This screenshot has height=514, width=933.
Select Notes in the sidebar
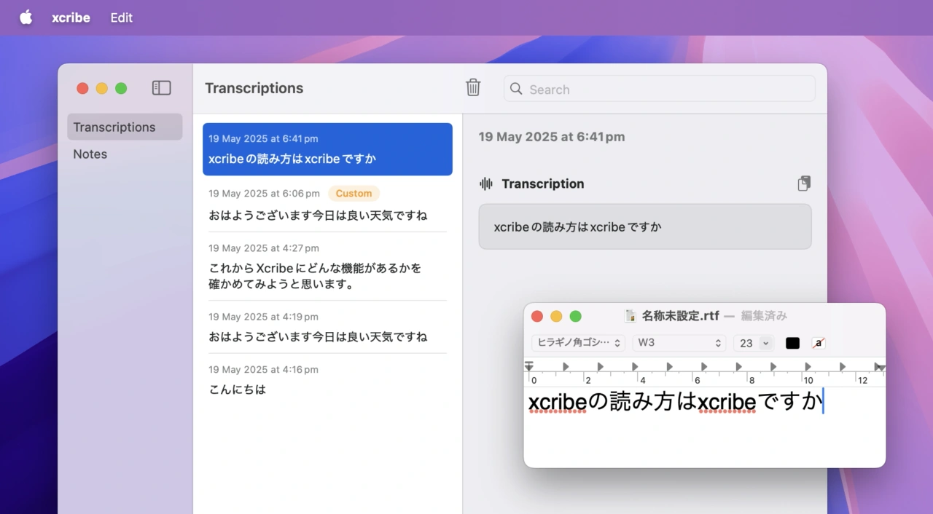pyautogui.click(x=90, y=154)
